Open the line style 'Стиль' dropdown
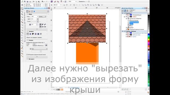This screenshot has height=95, width=170. (38, 21)
